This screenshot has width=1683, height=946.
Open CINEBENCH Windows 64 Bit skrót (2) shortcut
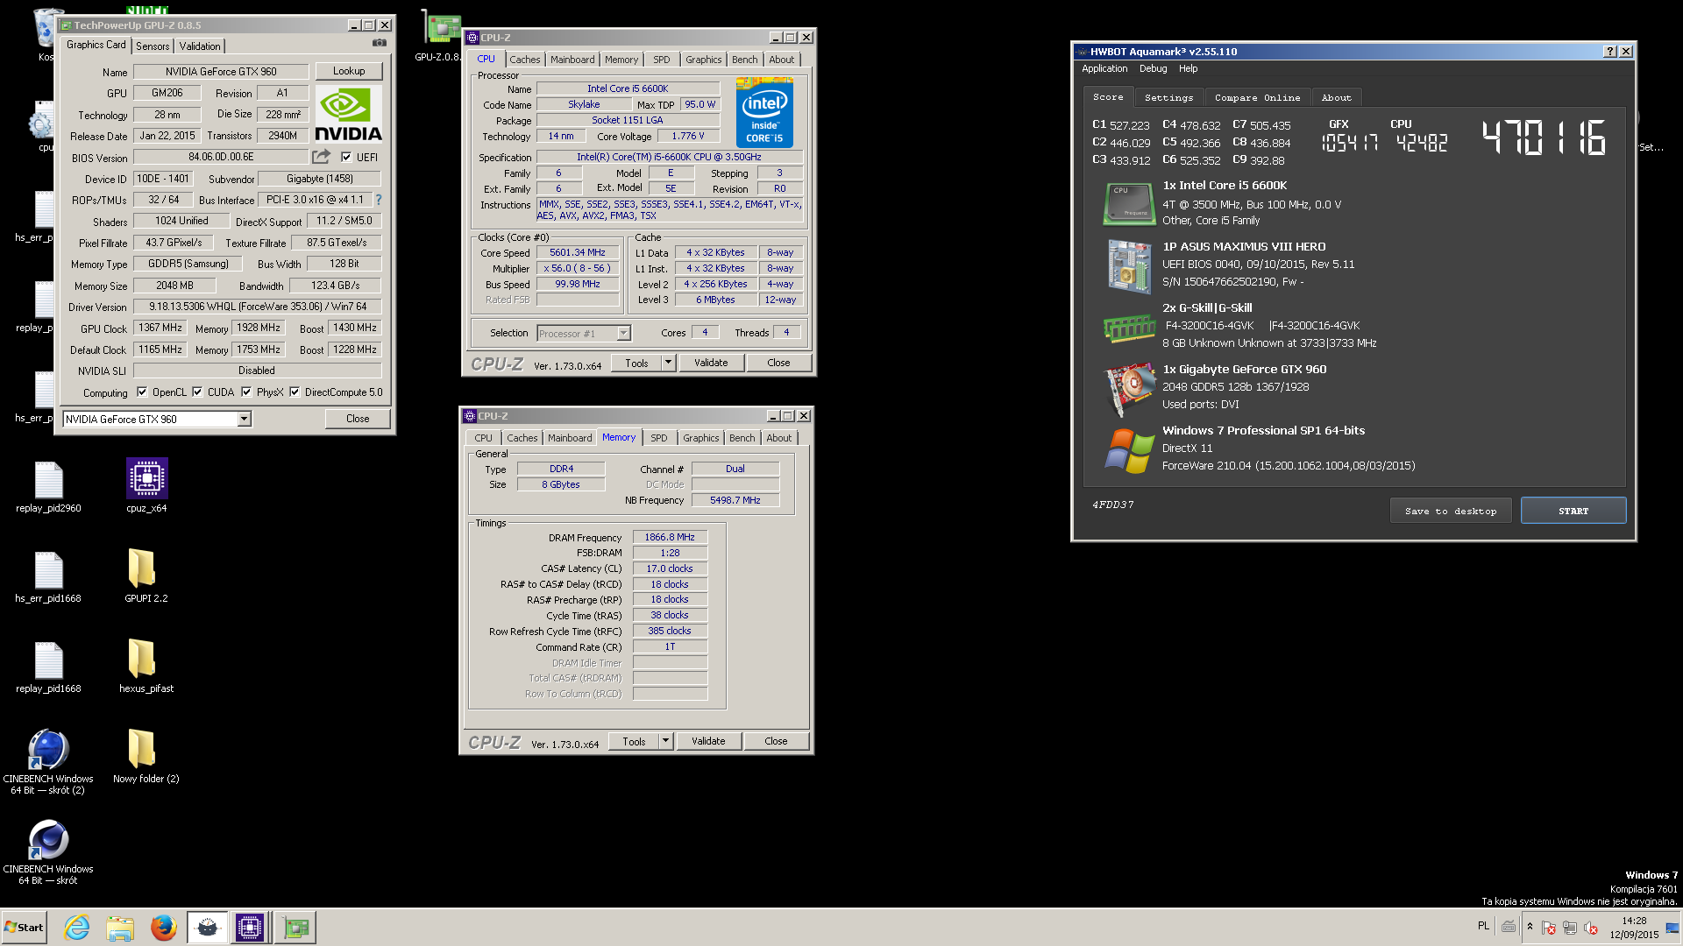click(x=48, y=762)
